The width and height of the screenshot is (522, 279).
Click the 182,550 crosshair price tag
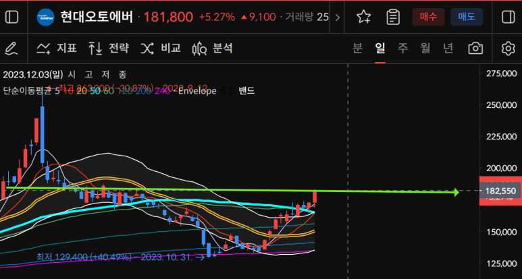(500, 191)
